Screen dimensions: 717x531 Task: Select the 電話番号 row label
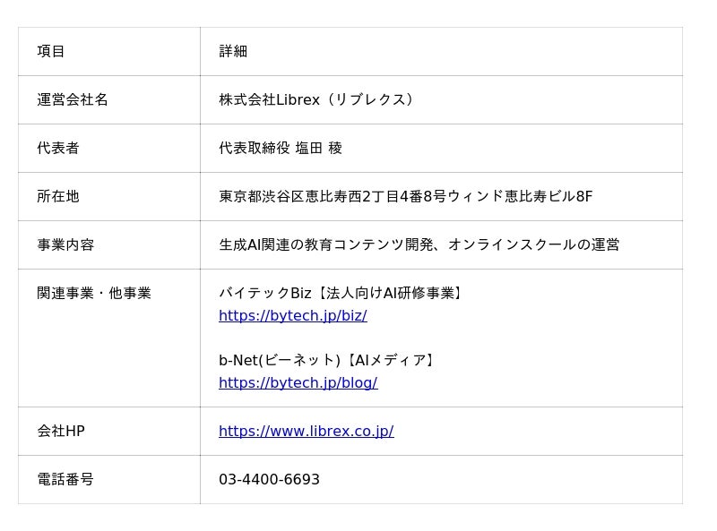[65, 480]
